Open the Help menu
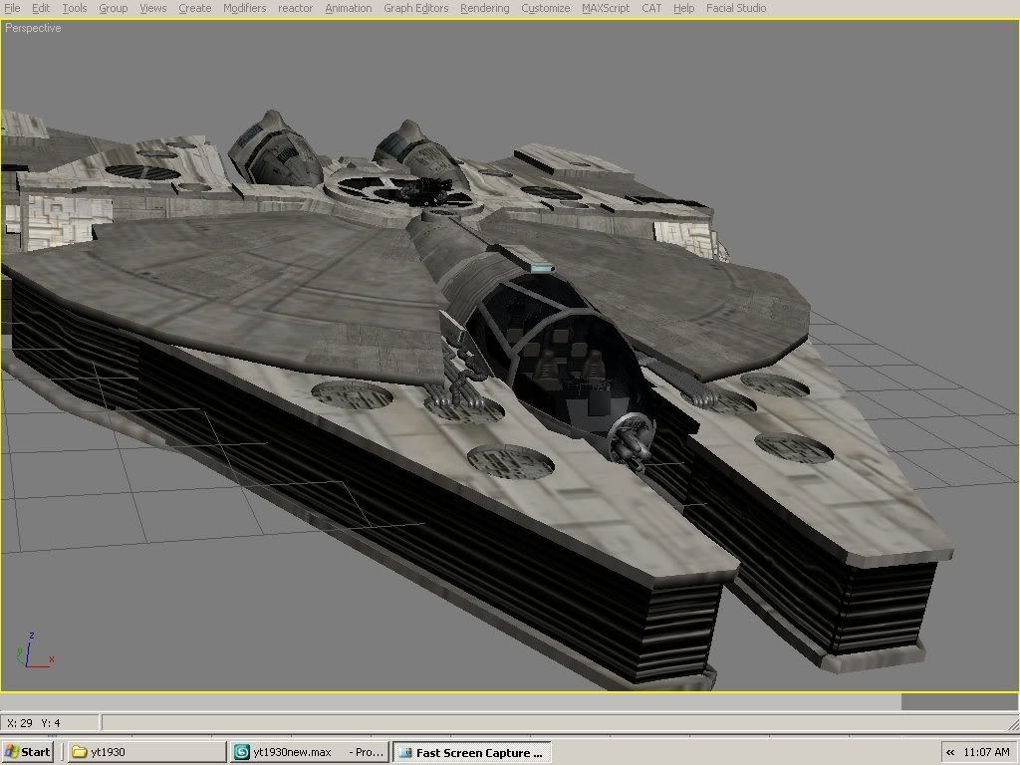Viewport: 1020px width, 765px height. pos(683,8)
